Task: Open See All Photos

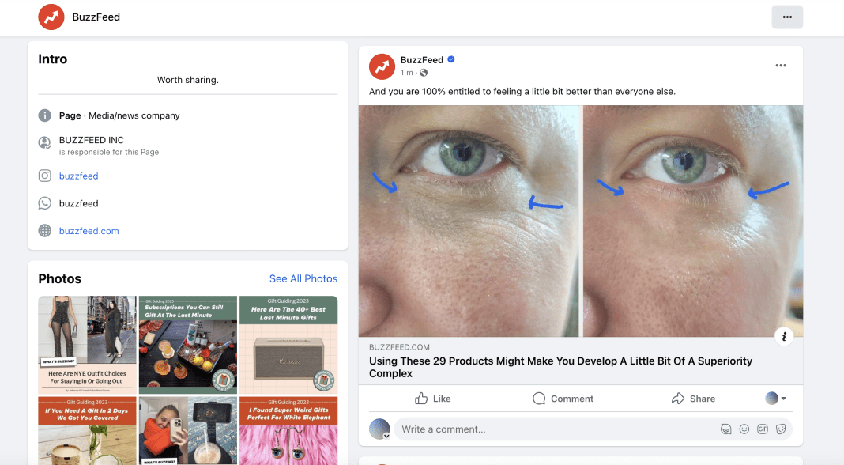Action: (x=303, y=278)
